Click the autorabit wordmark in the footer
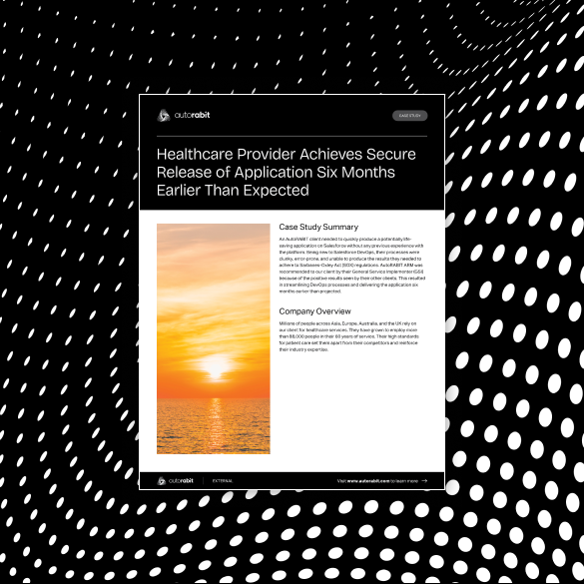 [x=181, y=481]
